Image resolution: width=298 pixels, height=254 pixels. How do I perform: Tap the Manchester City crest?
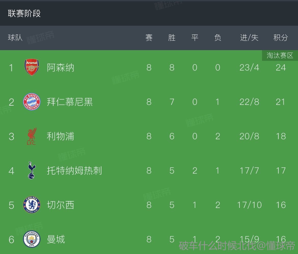(32, 239)
